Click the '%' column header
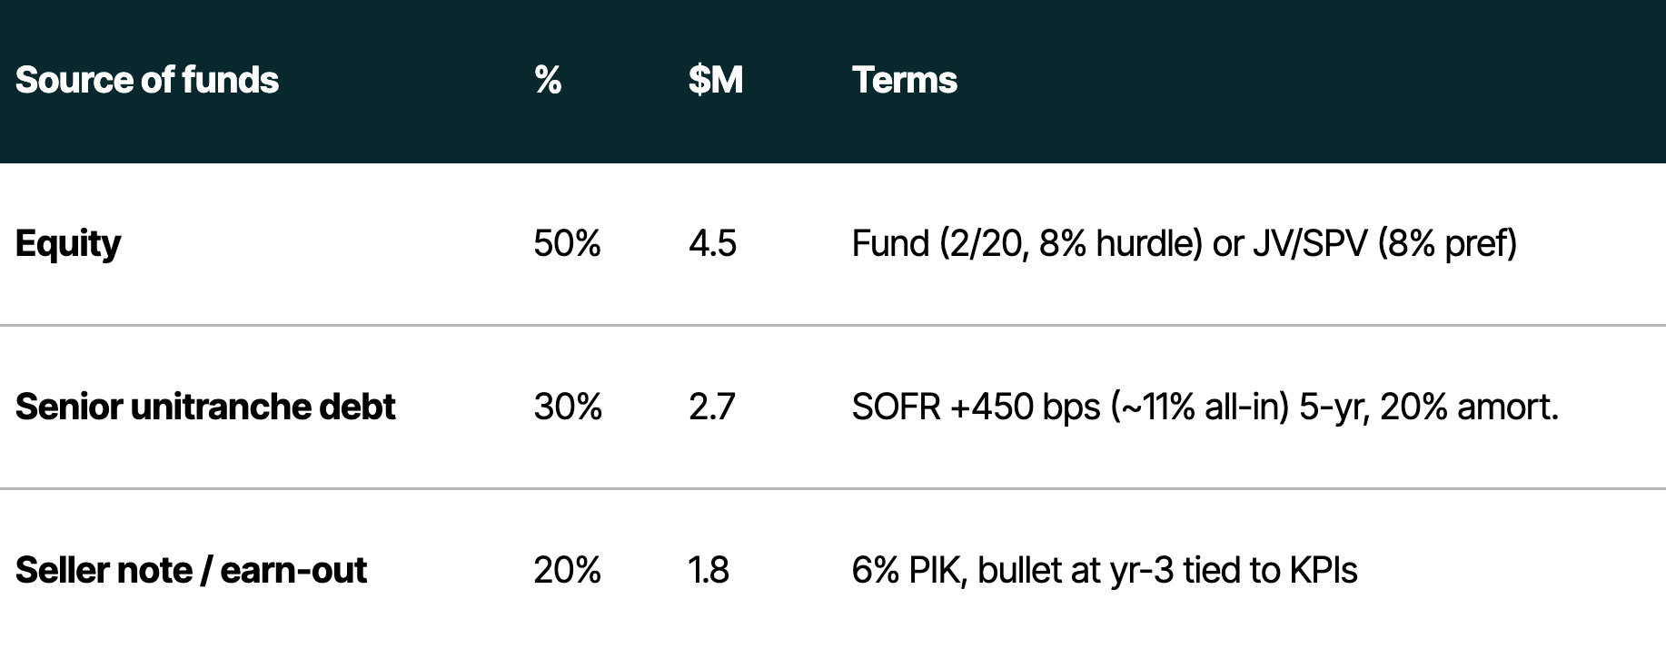This screenshot has height=648, width=1666. point(548,80)
